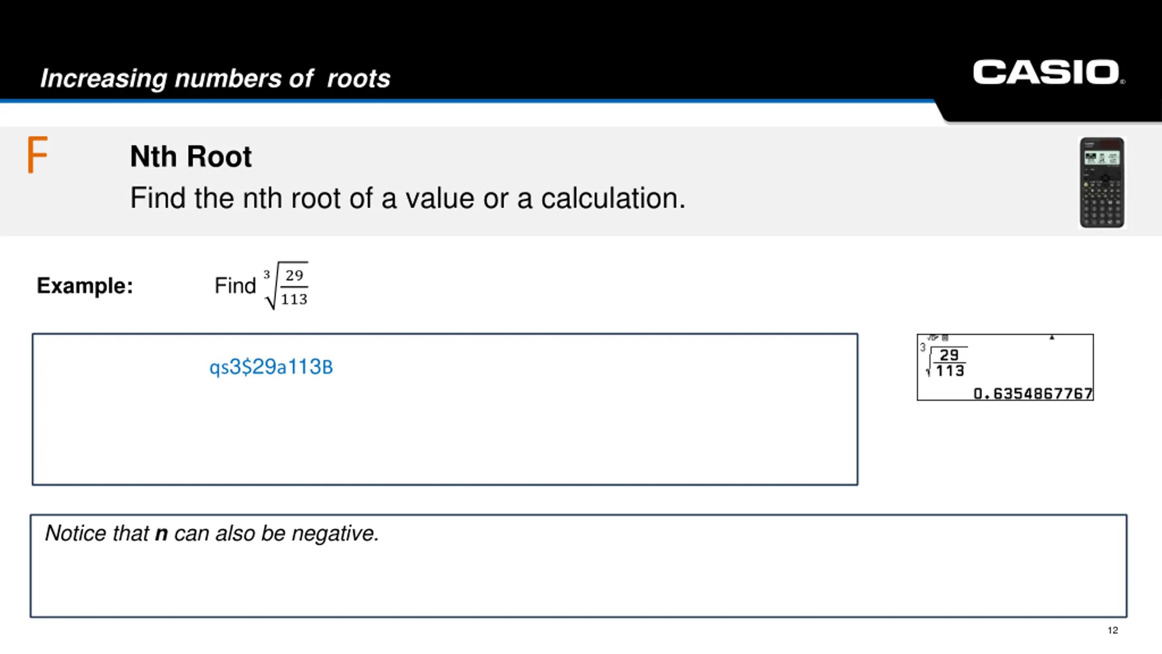Image resolution: width=1162 pixels, height=654 pixels.
Task: Click the calculator screen result 0.6354867767
Action: coord(1033,393)
